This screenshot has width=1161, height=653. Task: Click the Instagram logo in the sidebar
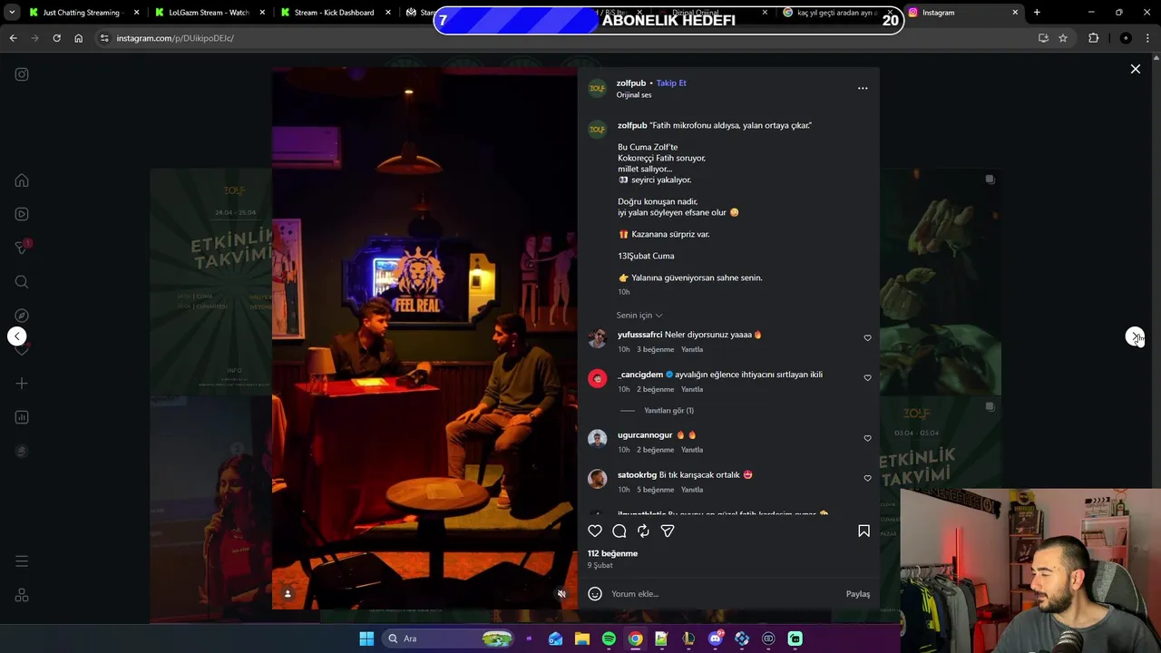click(x=22, y=74)
